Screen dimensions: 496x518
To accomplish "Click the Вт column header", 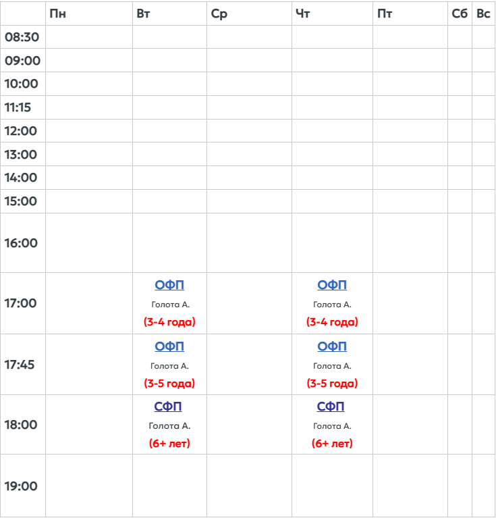I will (143, 14).
